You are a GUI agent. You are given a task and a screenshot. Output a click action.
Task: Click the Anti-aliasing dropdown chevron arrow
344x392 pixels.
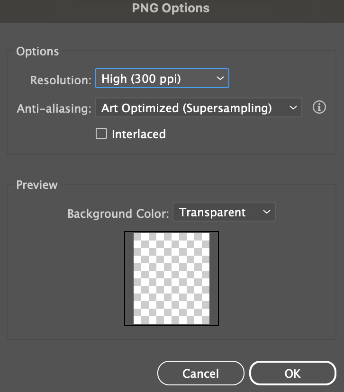(292, 108)
